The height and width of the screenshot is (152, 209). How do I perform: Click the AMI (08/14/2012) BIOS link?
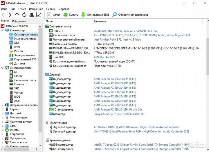coord(104,57)
